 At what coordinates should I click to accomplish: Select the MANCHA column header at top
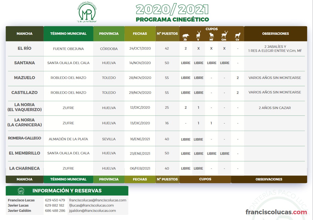coord(25,34)
